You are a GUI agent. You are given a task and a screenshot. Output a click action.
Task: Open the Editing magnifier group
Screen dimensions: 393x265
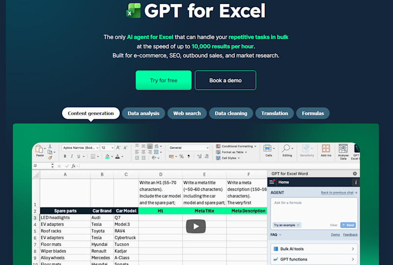click(x=287, y=151)
